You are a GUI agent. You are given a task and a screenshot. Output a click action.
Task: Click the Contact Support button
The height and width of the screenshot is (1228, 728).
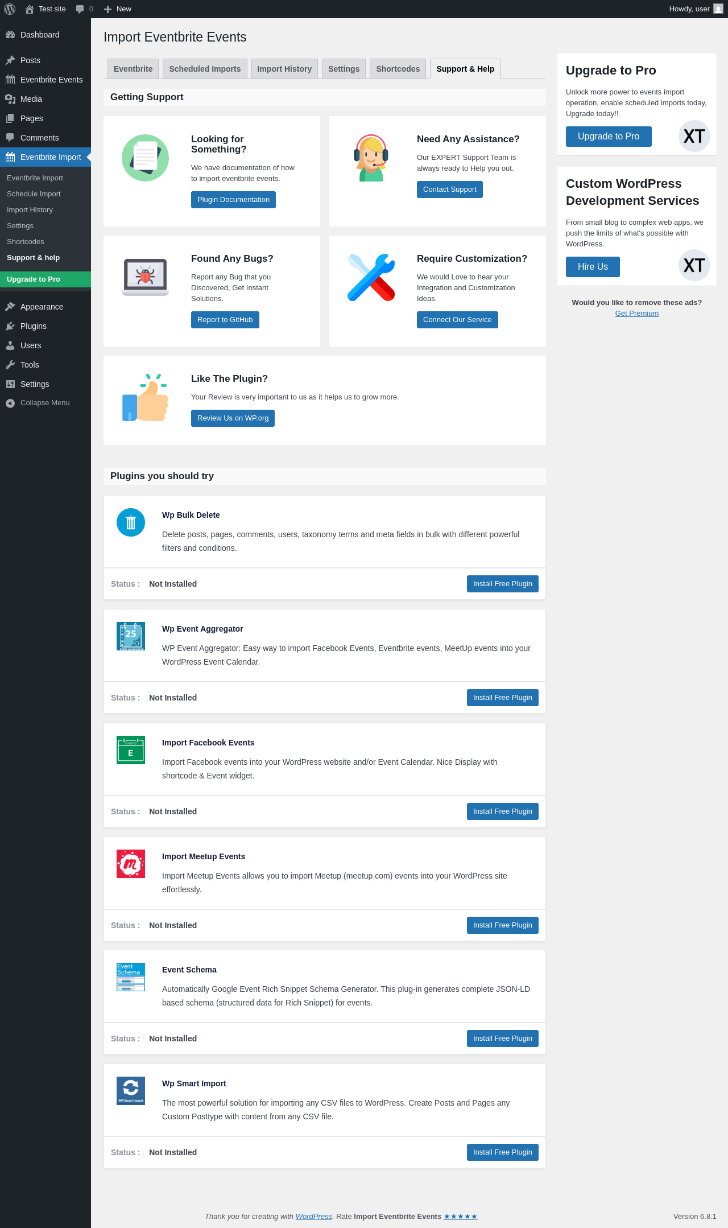coord(450,189)
